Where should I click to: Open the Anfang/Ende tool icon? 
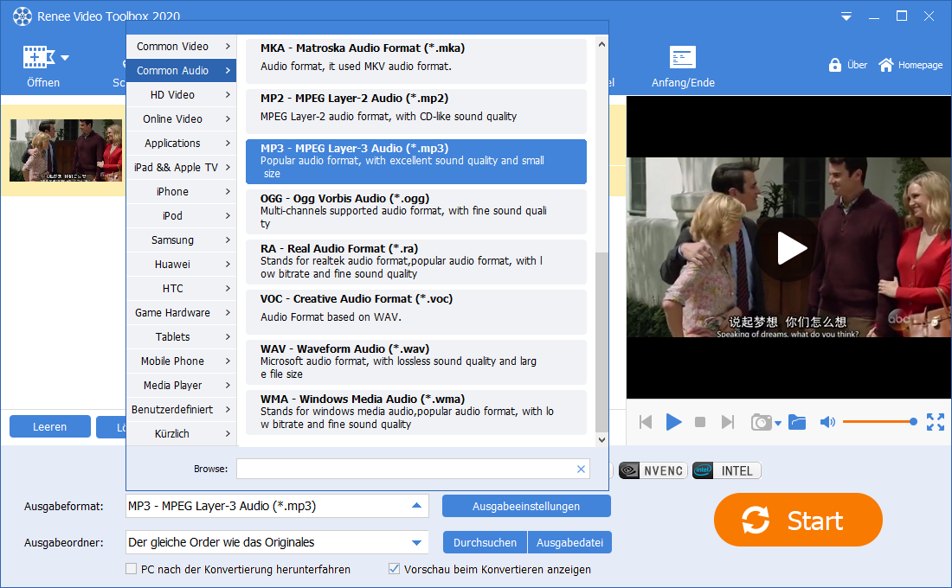tap(683, 58)
